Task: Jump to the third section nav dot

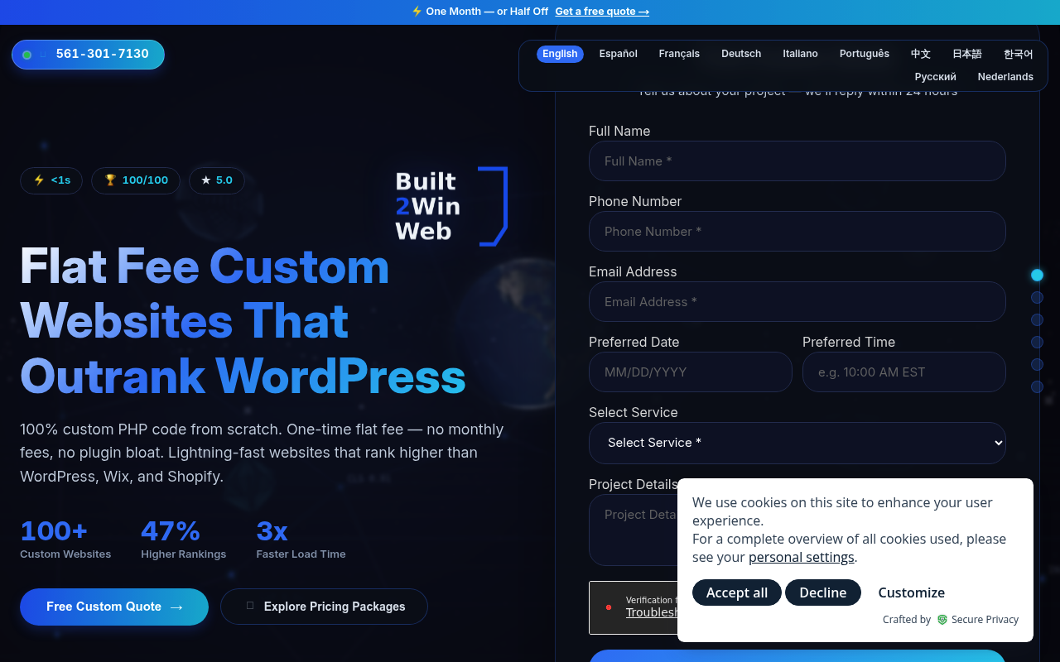Action: tap(1037, 319)
